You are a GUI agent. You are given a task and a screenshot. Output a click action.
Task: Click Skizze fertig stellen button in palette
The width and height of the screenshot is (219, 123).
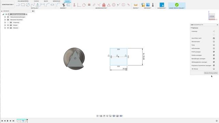pyautogui.click(x=211, y=73)
